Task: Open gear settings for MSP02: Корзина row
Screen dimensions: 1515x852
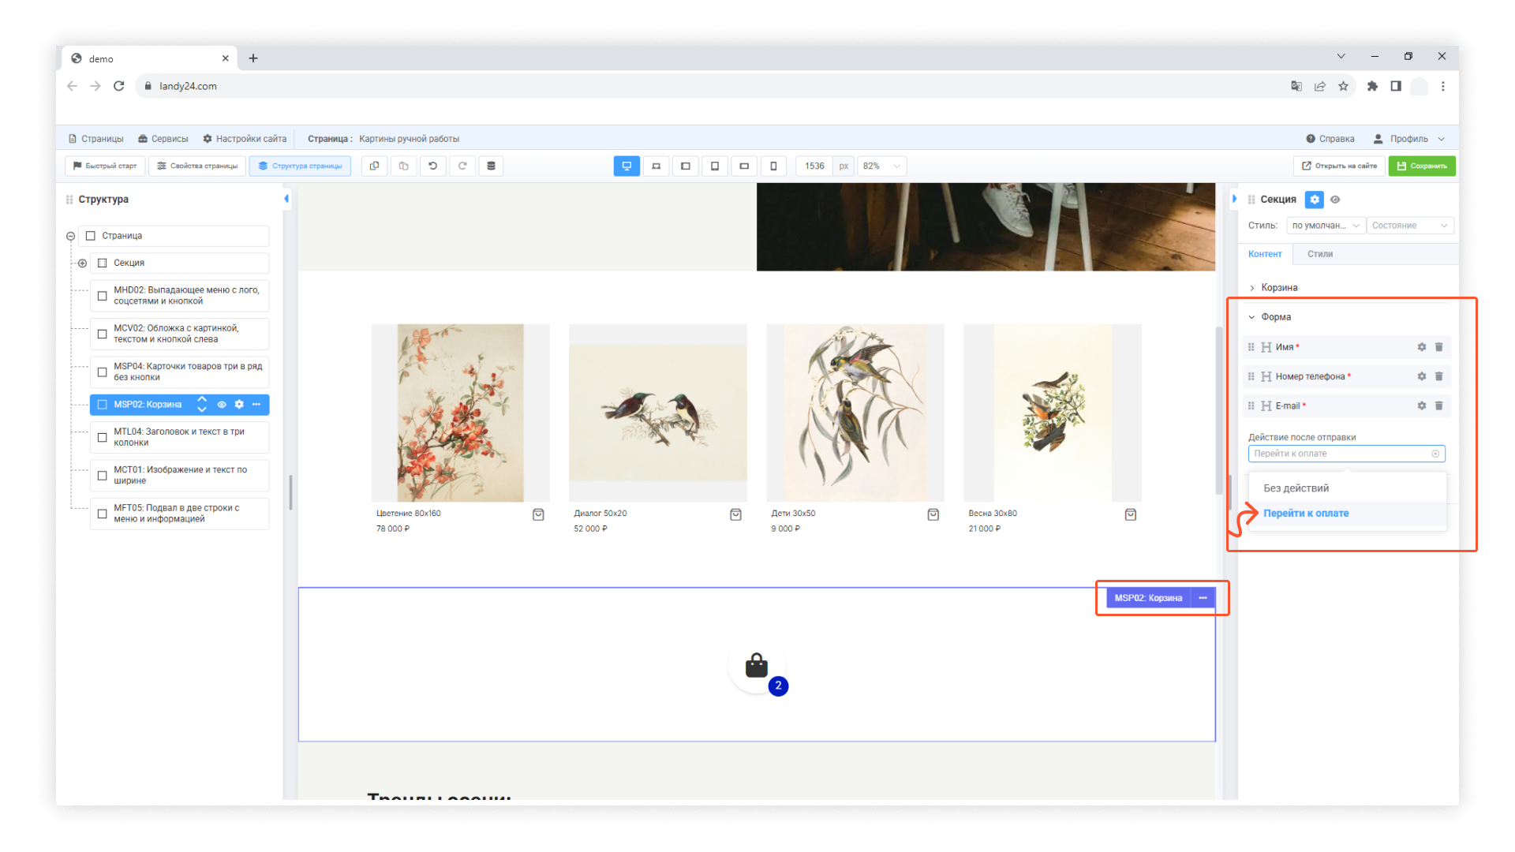Action: pyautogui.click(x=239, y=405)
